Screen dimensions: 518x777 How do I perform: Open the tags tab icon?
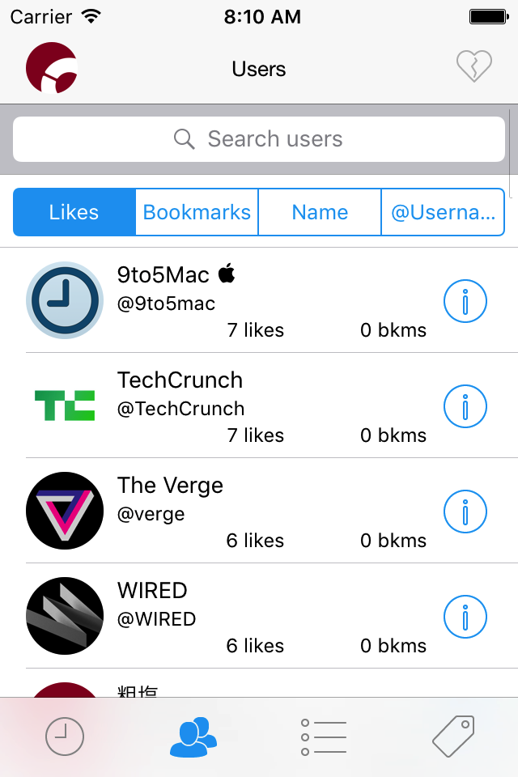[452, 737]
